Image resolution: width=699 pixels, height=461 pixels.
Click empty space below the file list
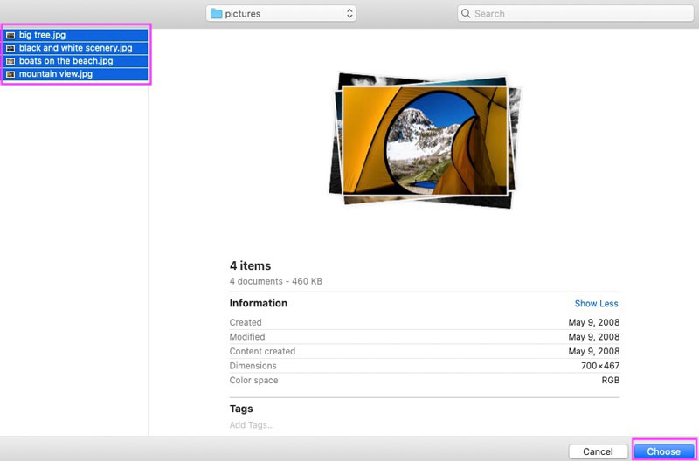74,262
